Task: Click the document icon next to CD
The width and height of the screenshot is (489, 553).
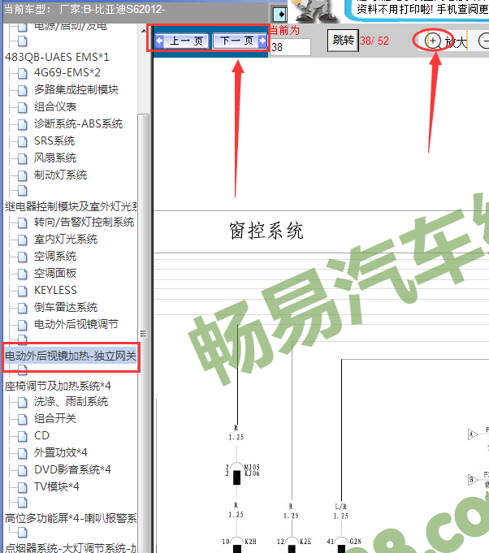Action: tap(23, 436)
